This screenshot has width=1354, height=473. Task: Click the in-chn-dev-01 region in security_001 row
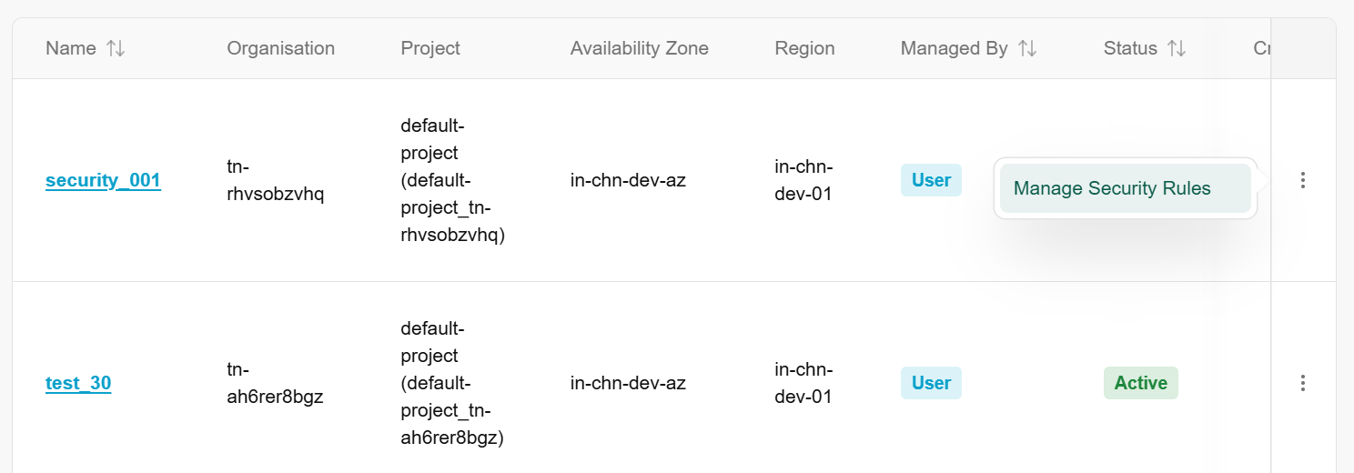point(804,180)
